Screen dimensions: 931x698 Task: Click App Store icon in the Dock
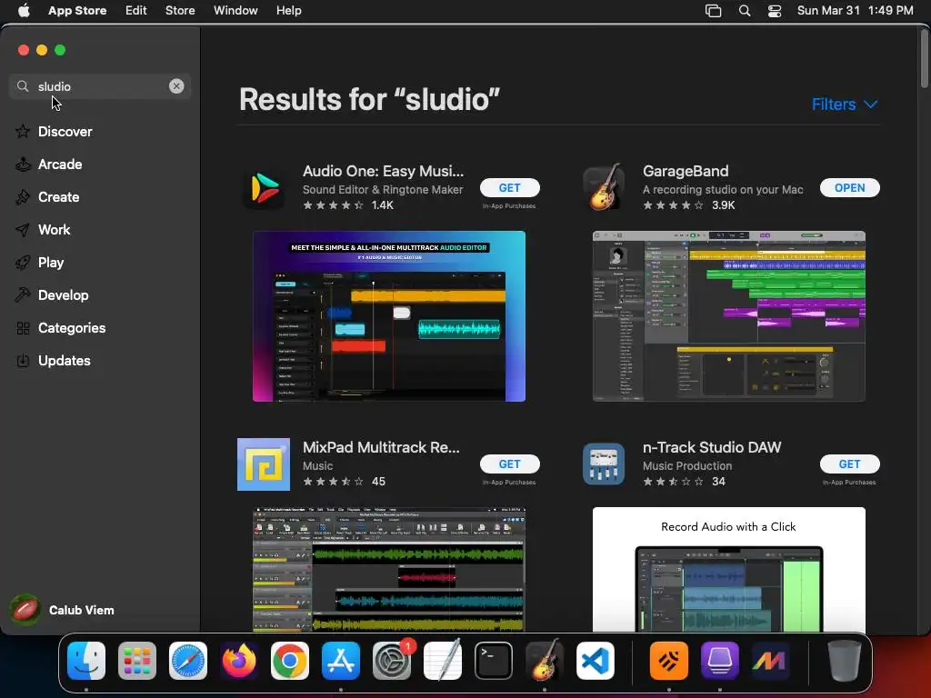click(x=341, y=661)
